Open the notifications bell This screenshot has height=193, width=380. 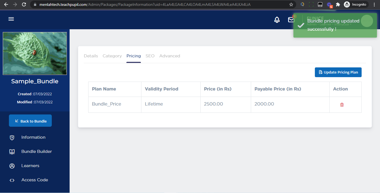point(277,20)
